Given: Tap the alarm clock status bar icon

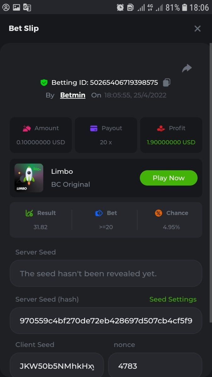Looking at the screenshot, I should click(120, 7).
